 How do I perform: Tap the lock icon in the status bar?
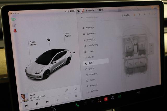coord(78,11)
